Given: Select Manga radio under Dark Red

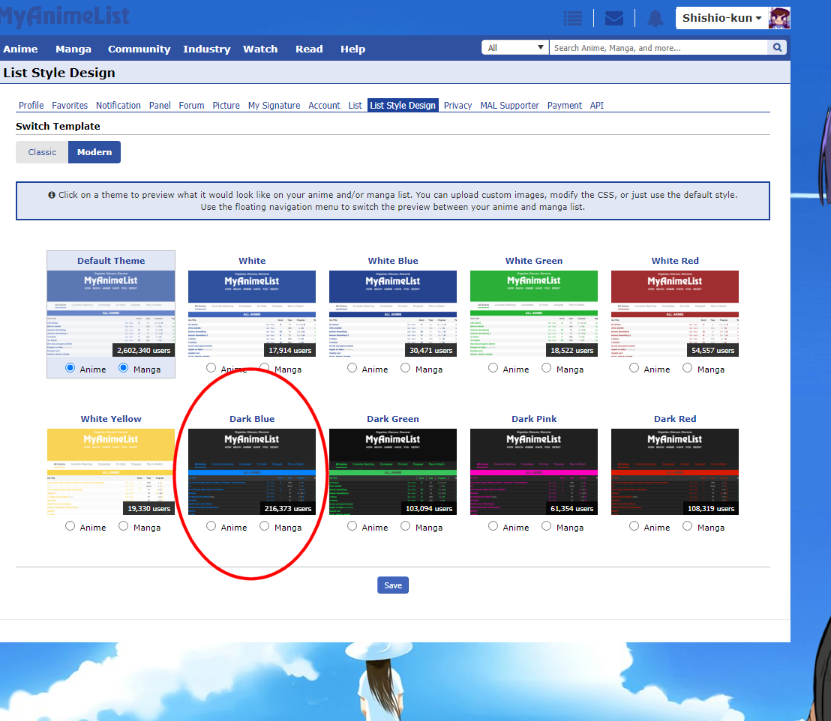Looking at the screenshot, I should [688, 526].
